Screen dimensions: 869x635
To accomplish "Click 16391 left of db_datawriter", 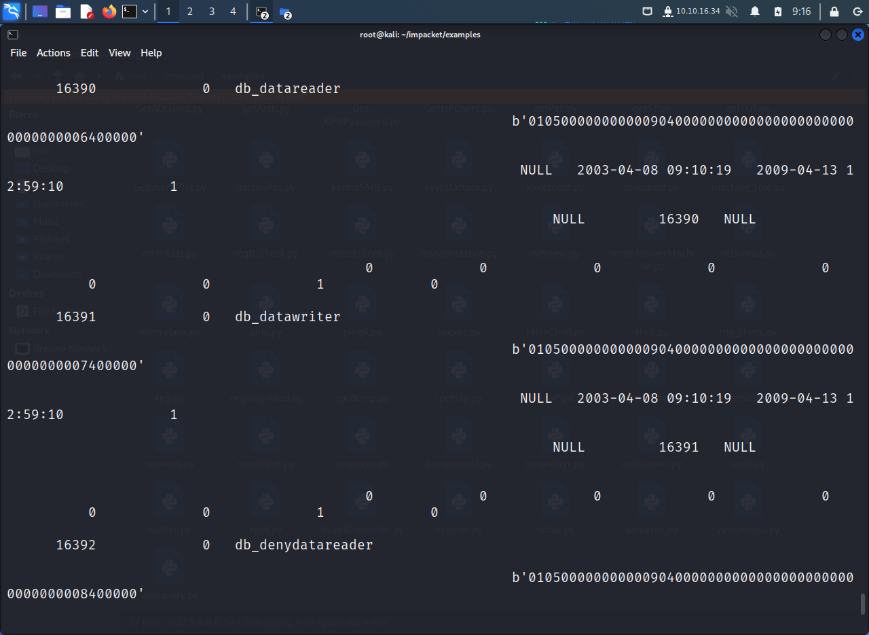I will point(76,316).
